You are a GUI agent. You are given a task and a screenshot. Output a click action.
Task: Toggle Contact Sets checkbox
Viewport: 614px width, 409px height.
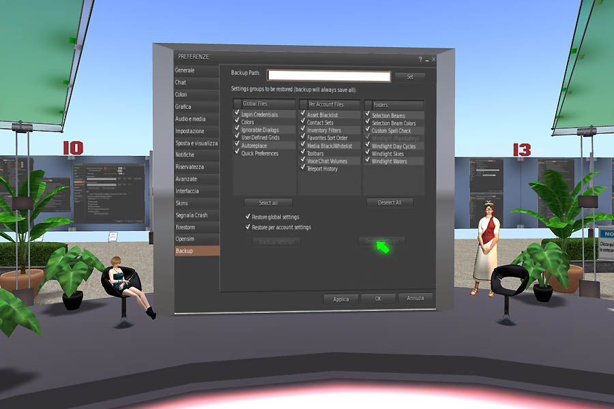coord(303,122)
